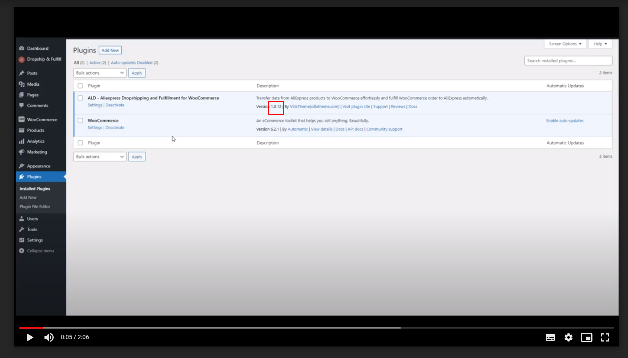Tick the select-all checkbox in table footer

point(80,143)
